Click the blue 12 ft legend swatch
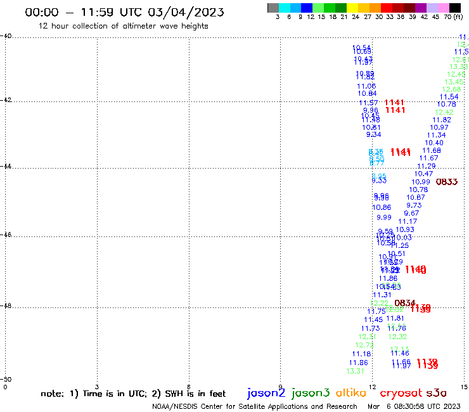Image resolution: width=469 pixels, height=412 pixels. pos(307,8)
